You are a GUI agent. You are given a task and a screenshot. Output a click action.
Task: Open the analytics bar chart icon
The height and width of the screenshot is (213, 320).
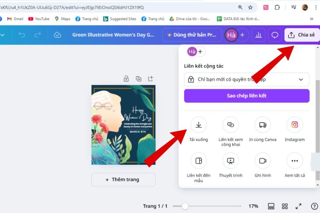coord(258,35)
